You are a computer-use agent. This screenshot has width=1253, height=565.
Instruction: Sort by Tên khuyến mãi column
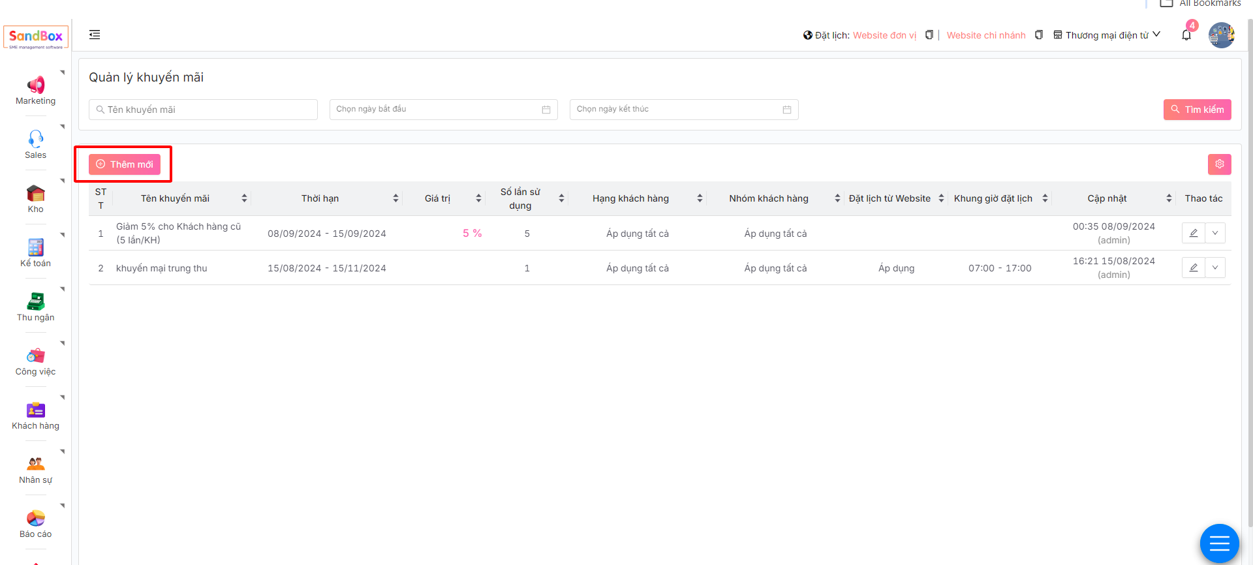click(x=244, y=198)
